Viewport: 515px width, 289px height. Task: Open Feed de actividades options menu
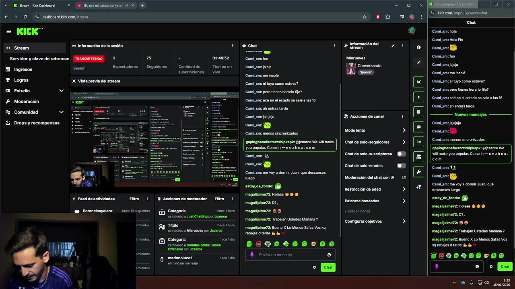[x=147, y=199]
